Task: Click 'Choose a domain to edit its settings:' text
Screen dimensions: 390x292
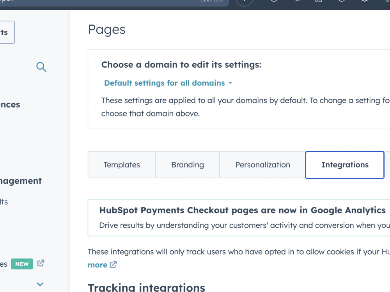Action: (x=181, y=65)
